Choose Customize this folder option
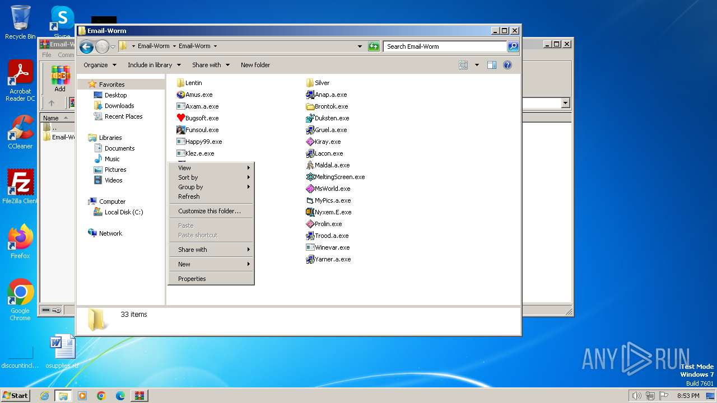 [211, 211]
